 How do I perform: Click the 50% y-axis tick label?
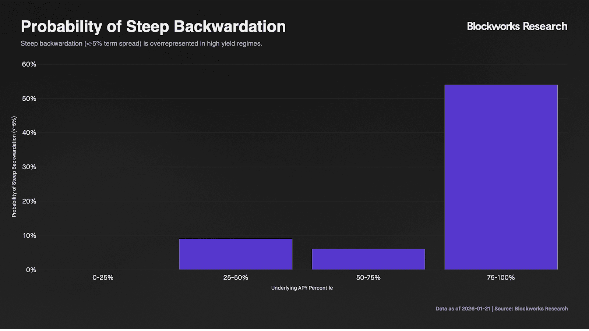29,99
